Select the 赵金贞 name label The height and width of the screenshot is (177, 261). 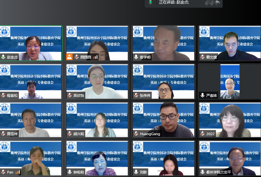[12, 57]
